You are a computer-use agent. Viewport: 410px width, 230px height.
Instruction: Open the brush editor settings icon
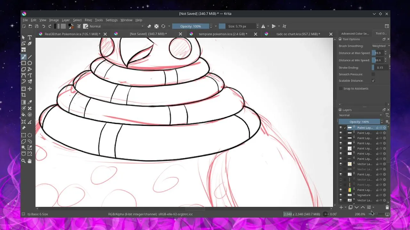point(79,26)
